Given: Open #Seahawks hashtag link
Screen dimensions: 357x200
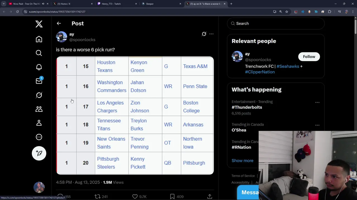Looking at the screenshot, I should point(288,66).
